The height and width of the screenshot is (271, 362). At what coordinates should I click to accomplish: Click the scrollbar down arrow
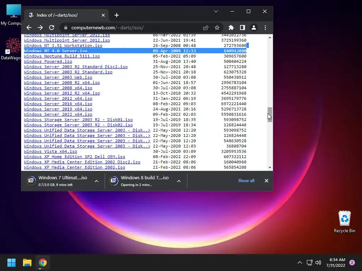point(270,168)
